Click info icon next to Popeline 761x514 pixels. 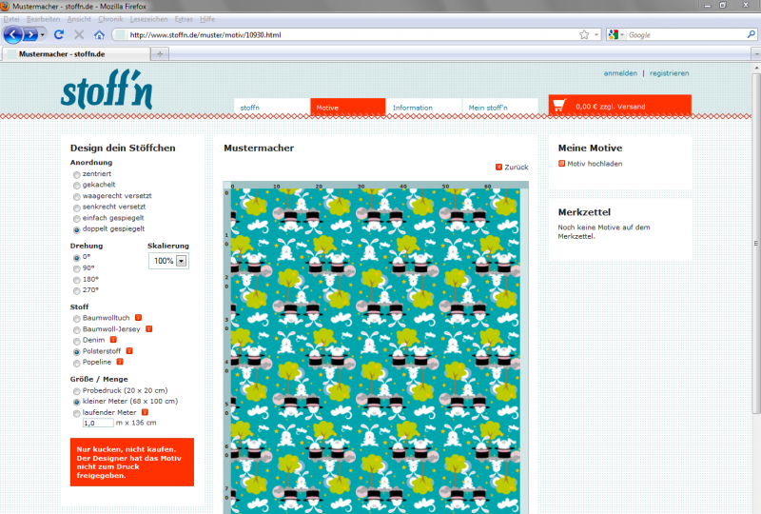(120, 362)
